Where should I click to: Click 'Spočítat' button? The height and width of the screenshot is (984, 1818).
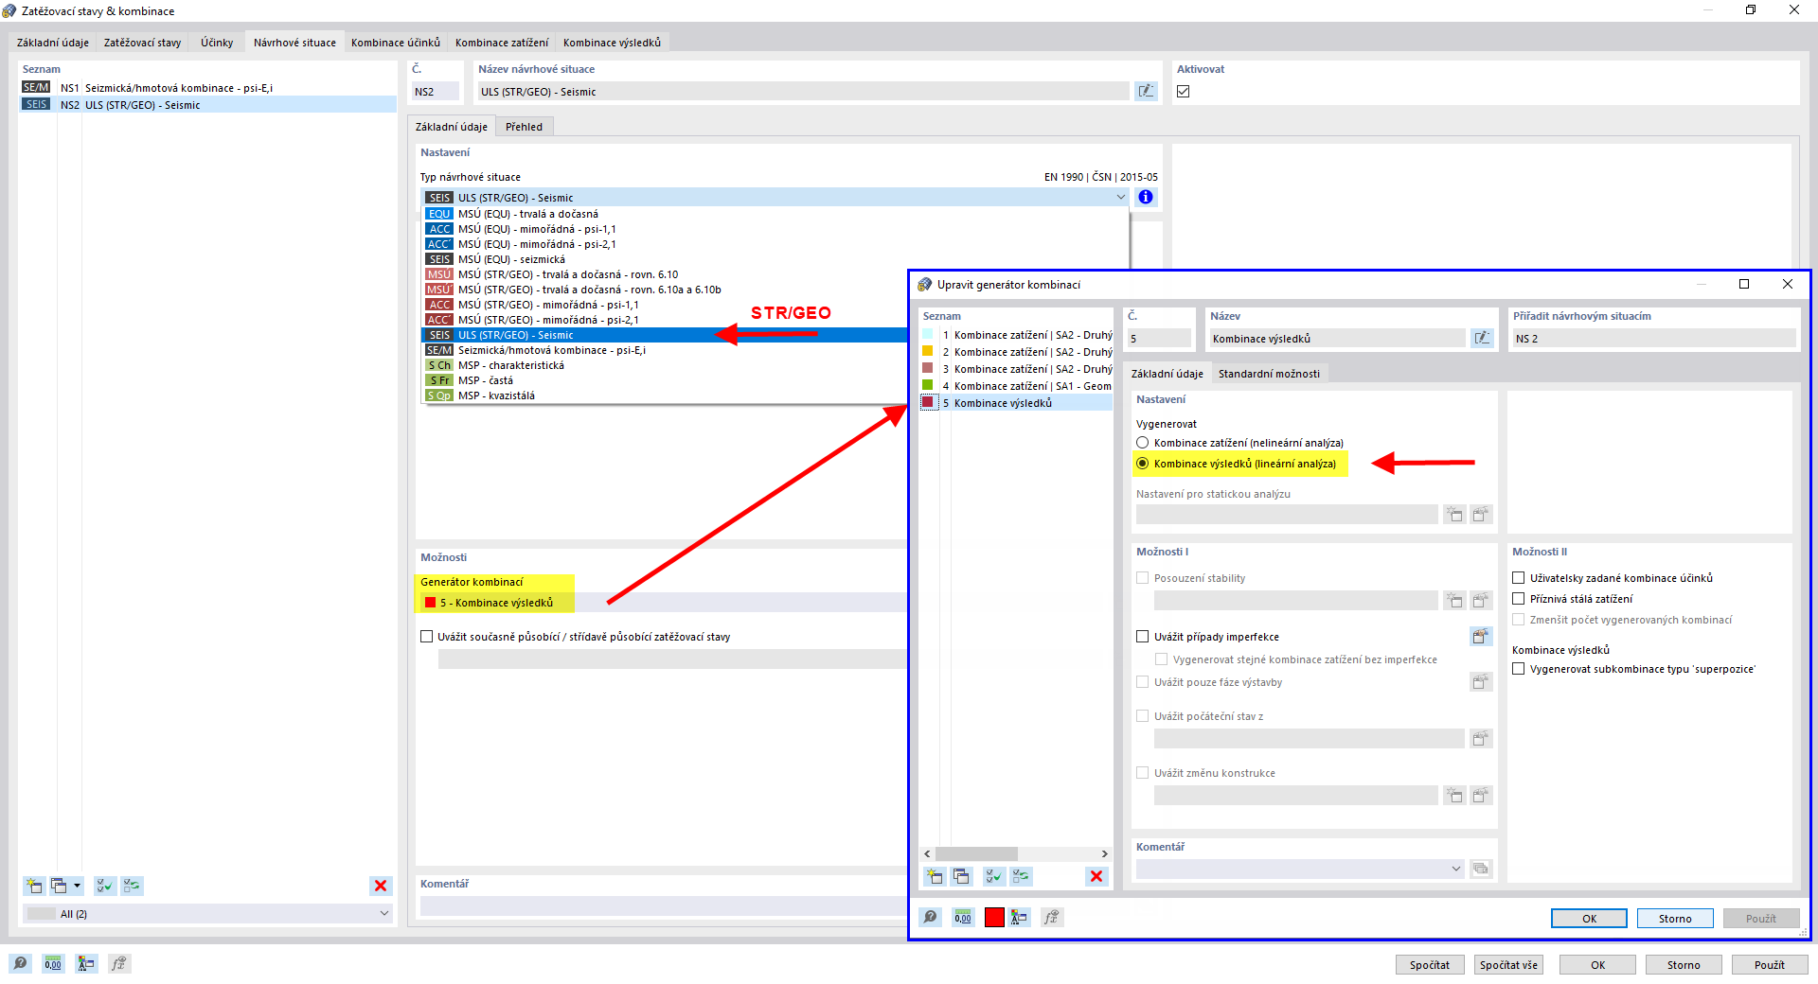pos(1429,965)
